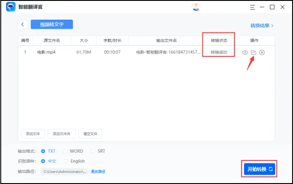Image resolution: width=293 pixels, height=184 pixels.
Task: Click the 转换成功 status cell
Action: click(x=219, y=52)
